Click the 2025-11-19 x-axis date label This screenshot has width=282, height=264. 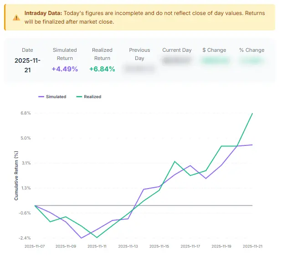click(221, 246)
